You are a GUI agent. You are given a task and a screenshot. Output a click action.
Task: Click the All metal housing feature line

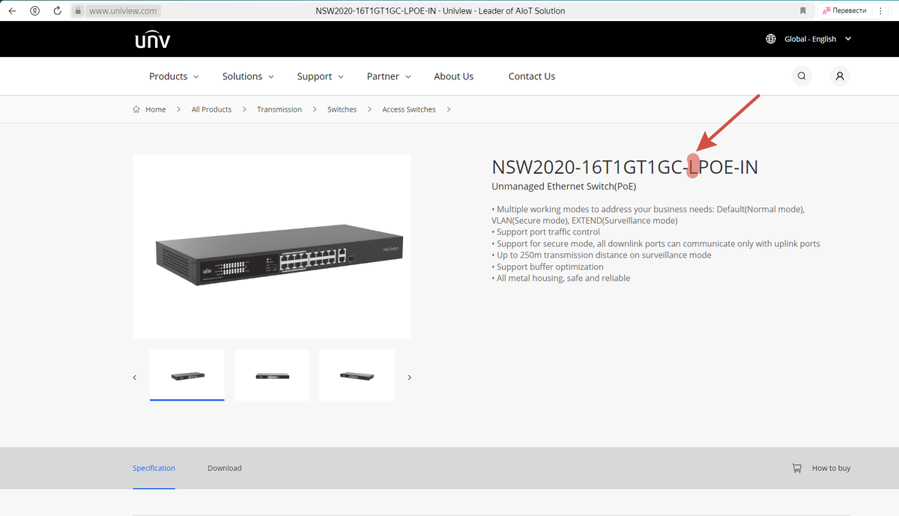coord(561,278)
